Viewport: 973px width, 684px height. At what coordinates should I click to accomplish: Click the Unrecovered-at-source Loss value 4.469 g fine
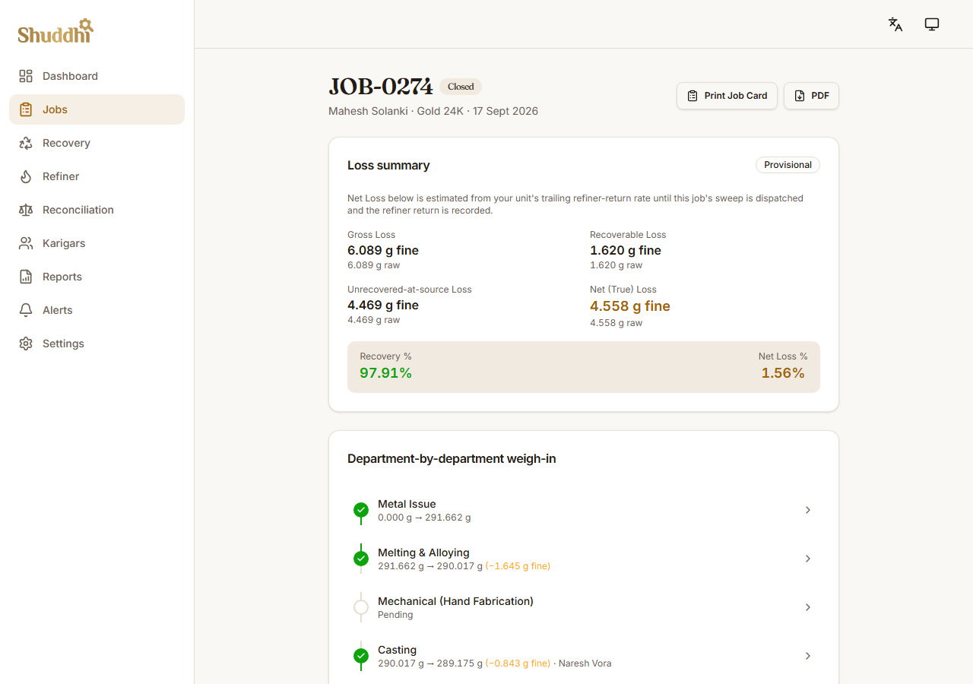383,305
